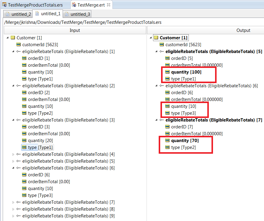Click Input quantity [20] attribute icon
This screenshot has width=264, height=221.
pos(24,140)
